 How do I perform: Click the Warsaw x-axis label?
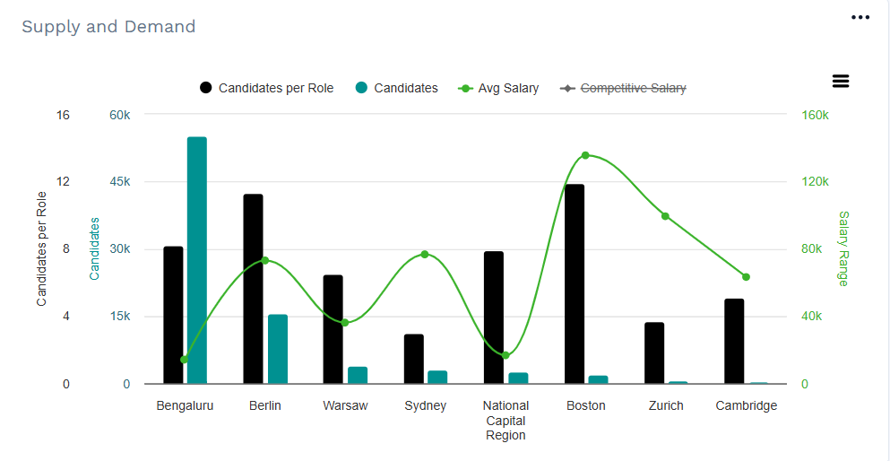click(345, 406)
